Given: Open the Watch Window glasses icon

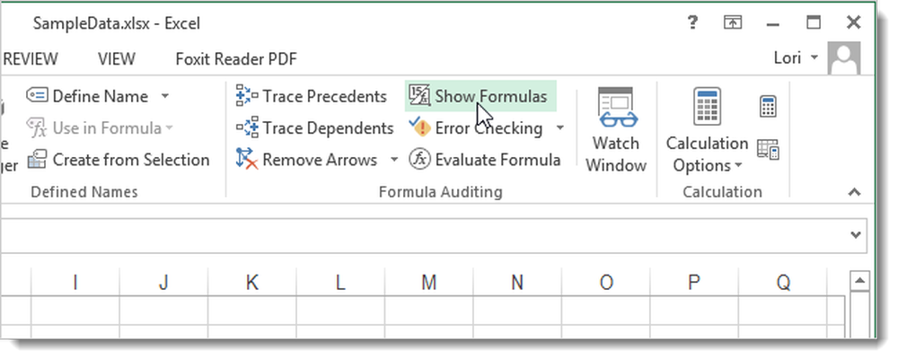Looking at the screenshot, I should pos(616,110).
